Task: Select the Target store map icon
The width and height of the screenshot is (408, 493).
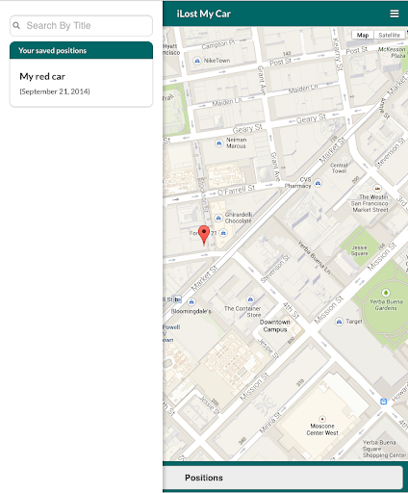Action: (339, 322)
